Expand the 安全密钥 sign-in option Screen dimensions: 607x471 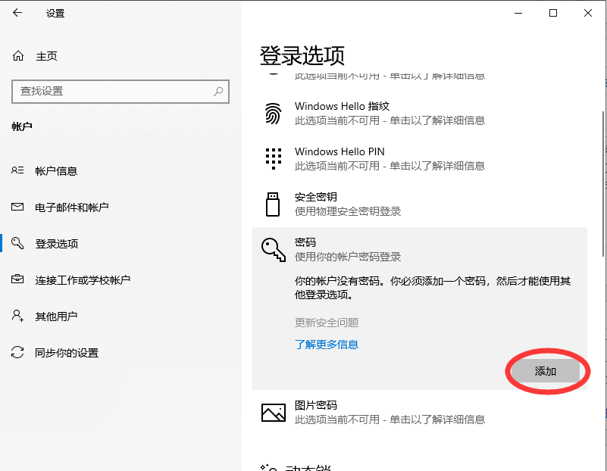pyautogui.click(x=420, y=204)
